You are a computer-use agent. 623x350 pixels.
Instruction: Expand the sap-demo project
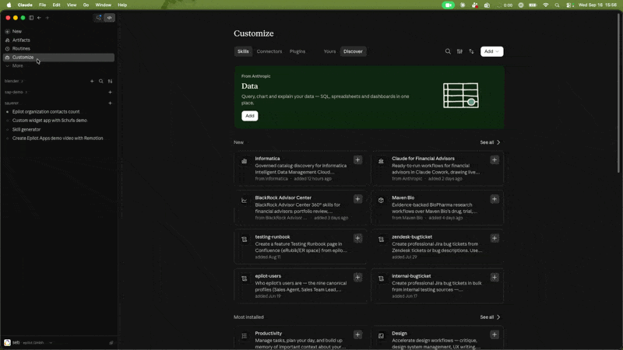pos(16,92)
